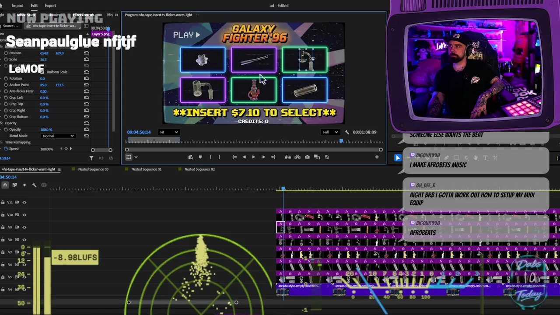The width and height of the screenshot is (560, 315).
Task: Step back one frame
Action: click(x=244, y=157)
